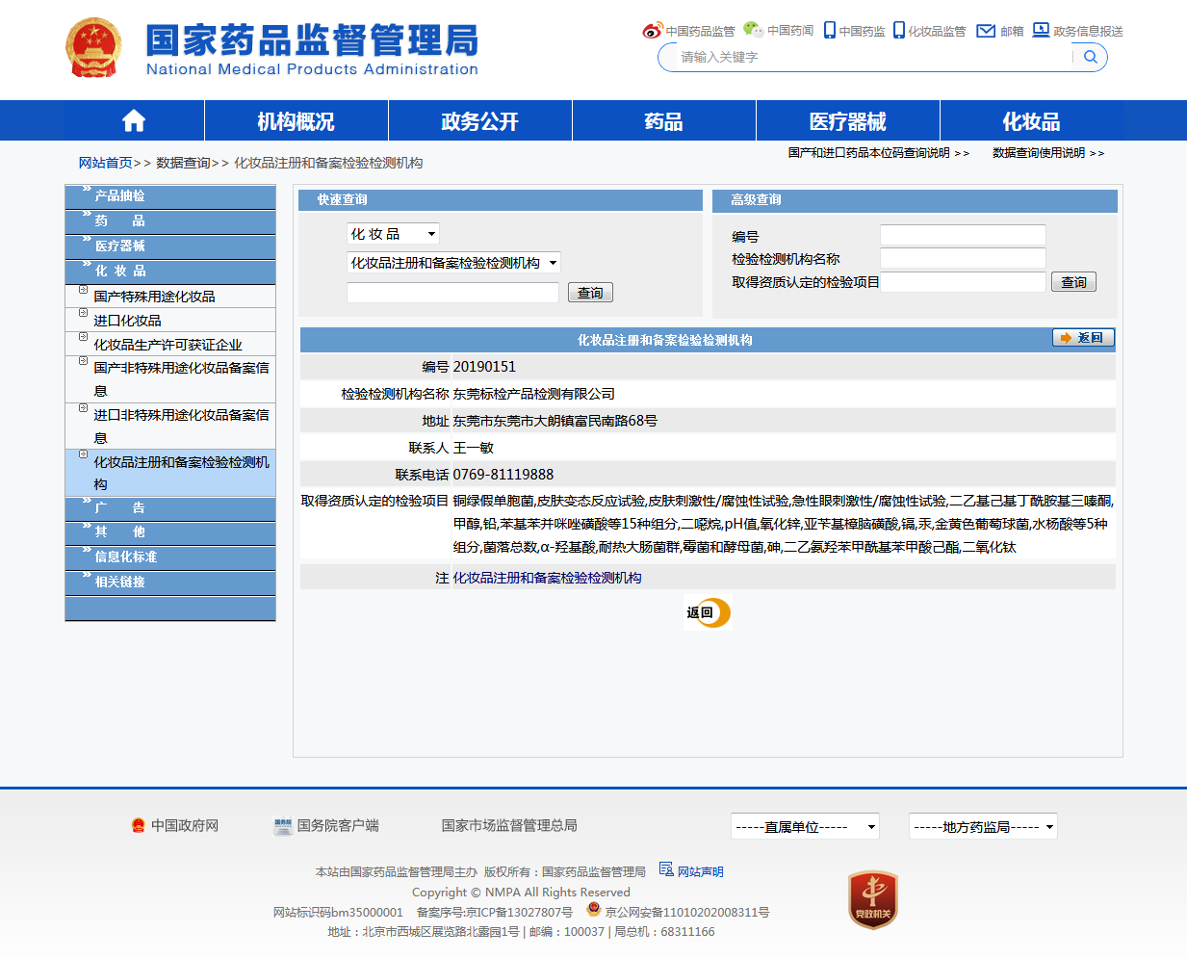Viewport: 1187px width, 958px height.
Task: Click the magnifier search icon in header
Action: click(1091, 57)
